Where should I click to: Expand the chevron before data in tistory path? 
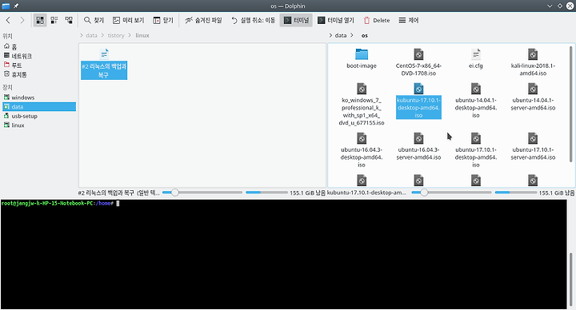[x=81, y=35]
